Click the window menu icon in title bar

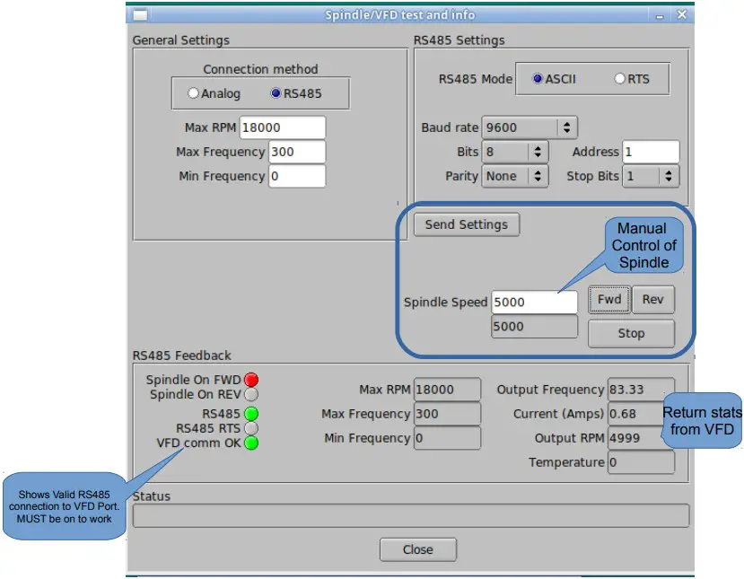140,15
